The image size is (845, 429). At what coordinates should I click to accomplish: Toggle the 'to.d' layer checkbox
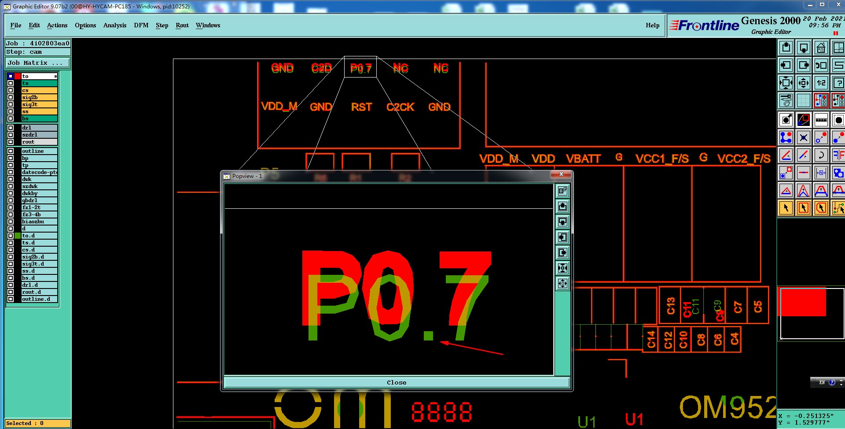point(11,236)
